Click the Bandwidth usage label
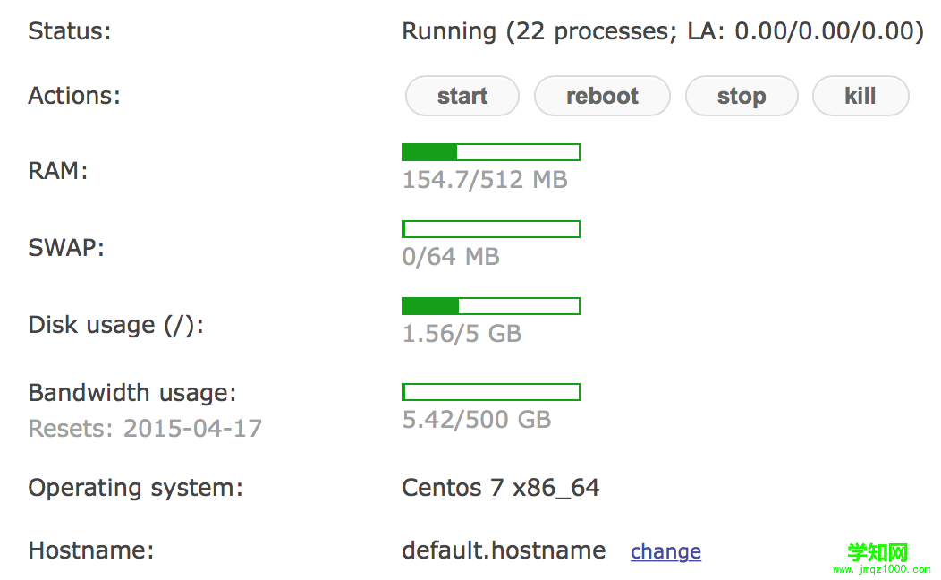The height and width of the screenshot is (580, 941). (131, 393)
